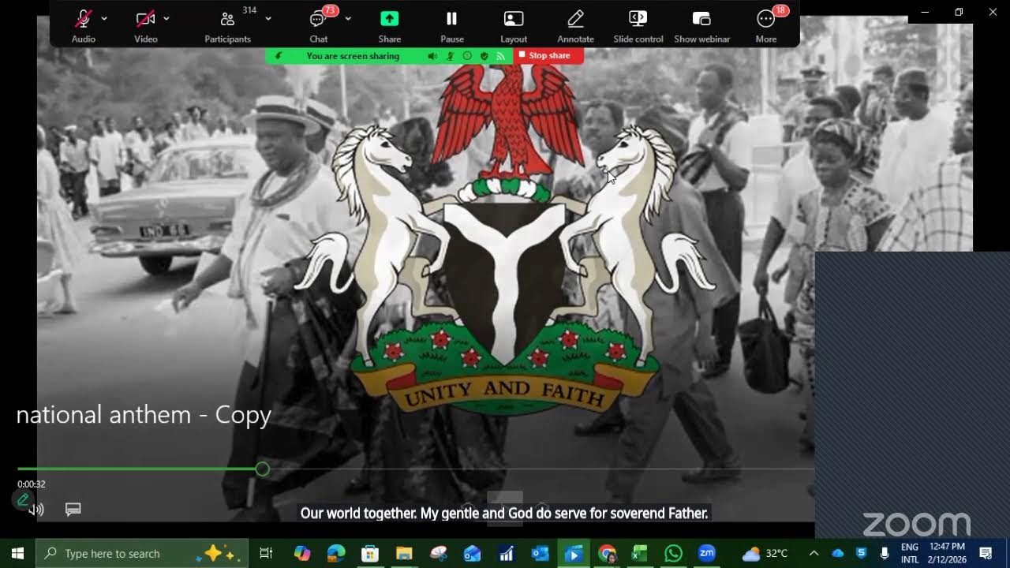
Task: Pause the screen share
Action: coord(452,25)
